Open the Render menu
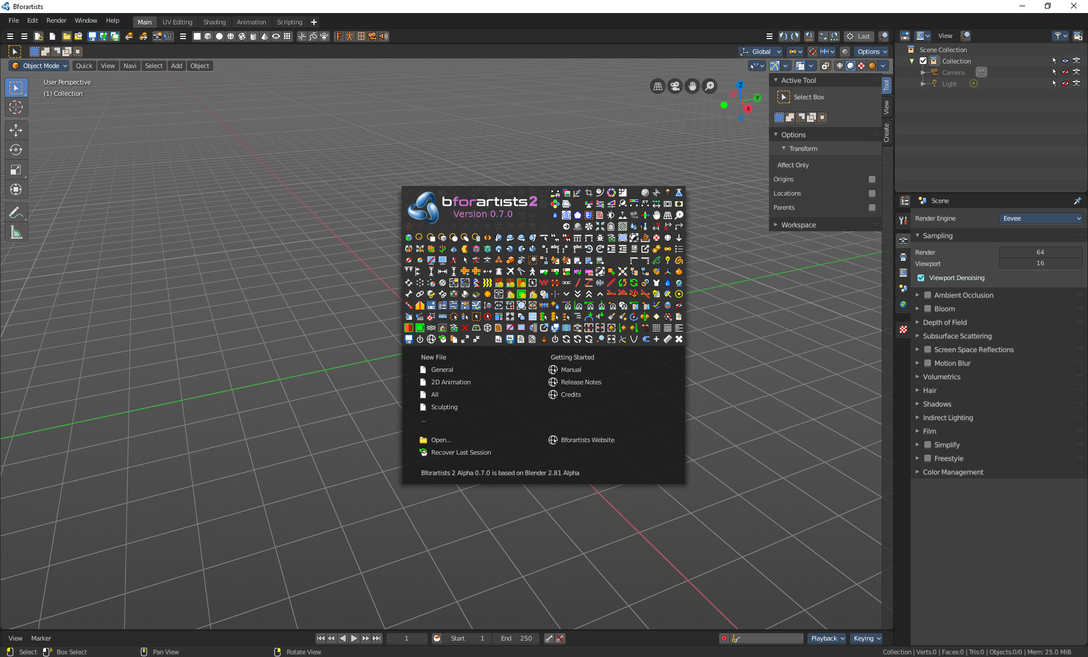 click(56, 20)
